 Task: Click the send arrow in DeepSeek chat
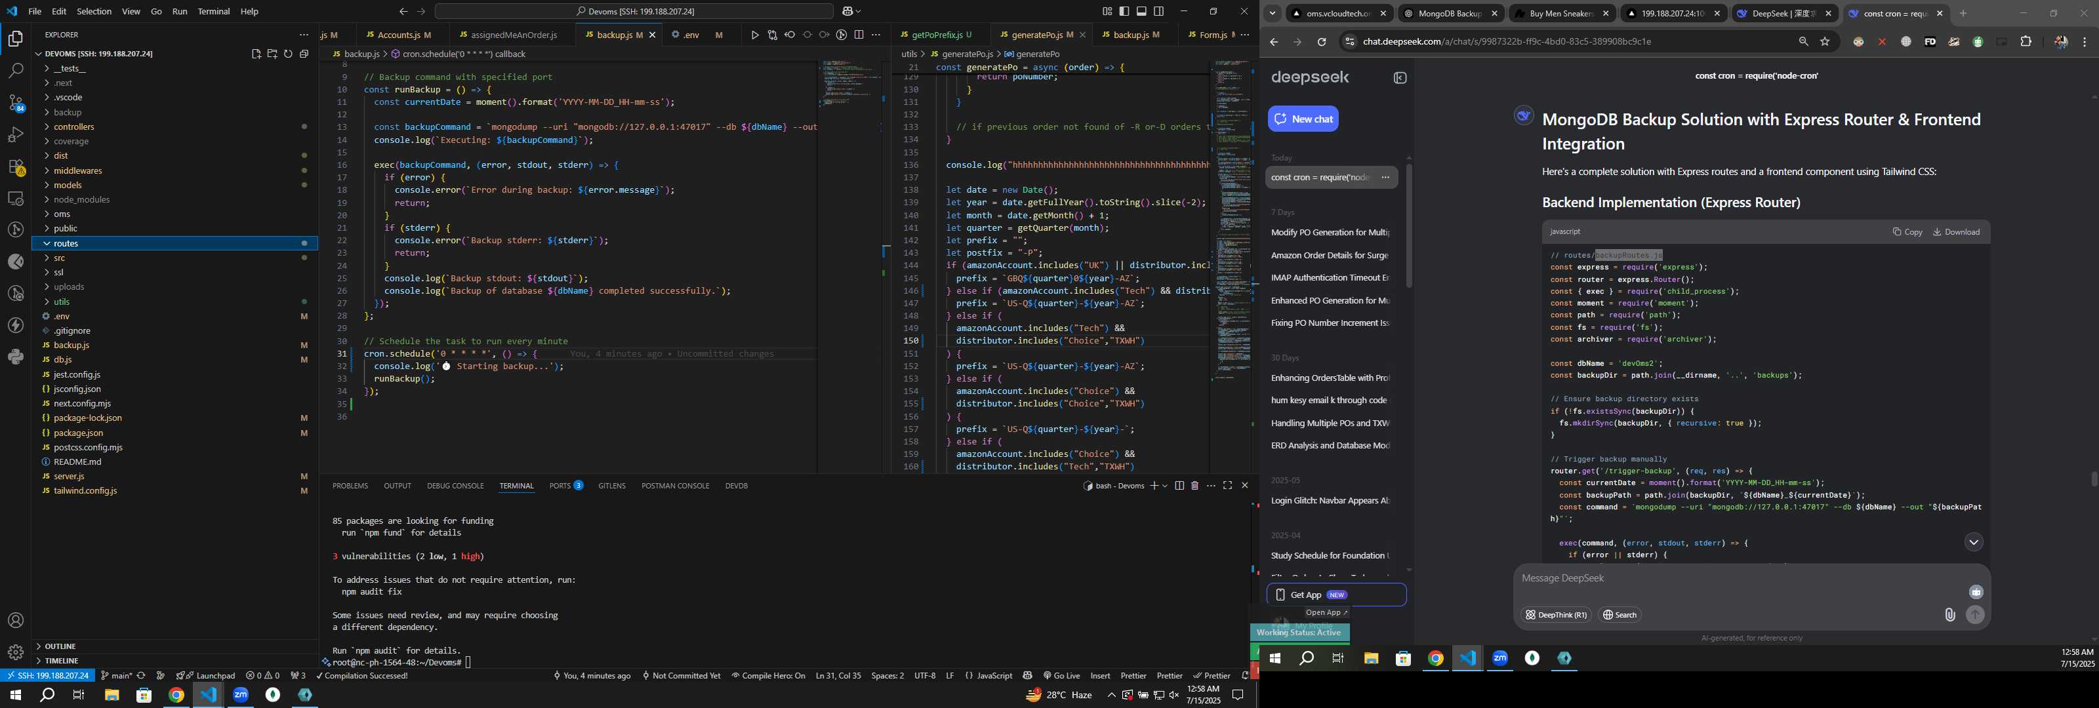(x=1975, y=615)
